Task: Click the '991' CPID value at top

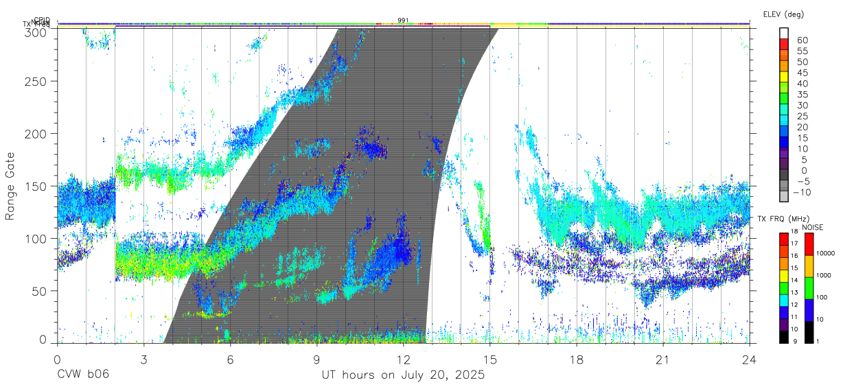Action: pos(403,21)
